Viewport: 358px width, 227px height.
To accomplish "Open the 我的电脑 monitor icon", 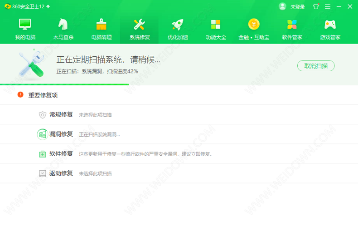I will click(25, 24).
